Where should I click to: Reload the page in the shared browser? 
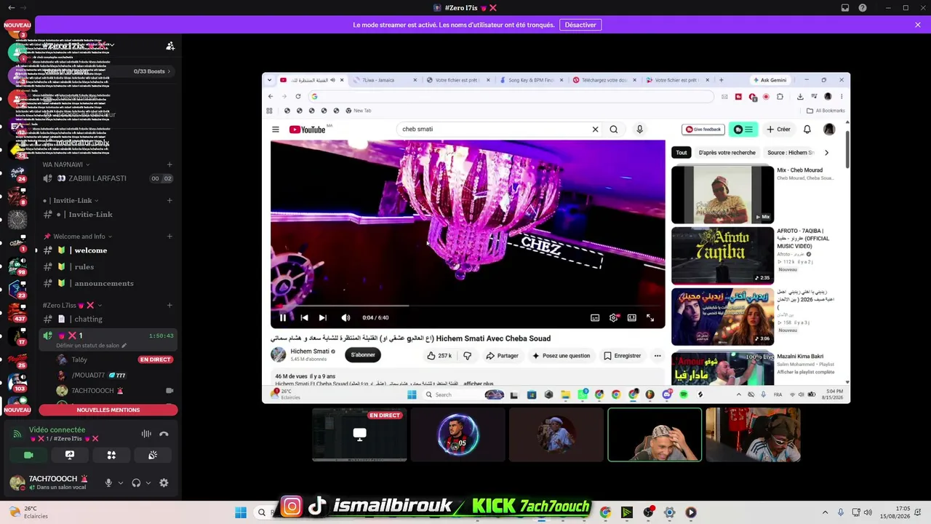pos(298,96)
